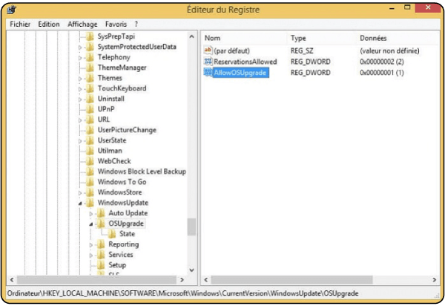This screenshot has width=445, height=306.
Task: Click the tree pane scroll right arrow
Action: tap(182, 280)
